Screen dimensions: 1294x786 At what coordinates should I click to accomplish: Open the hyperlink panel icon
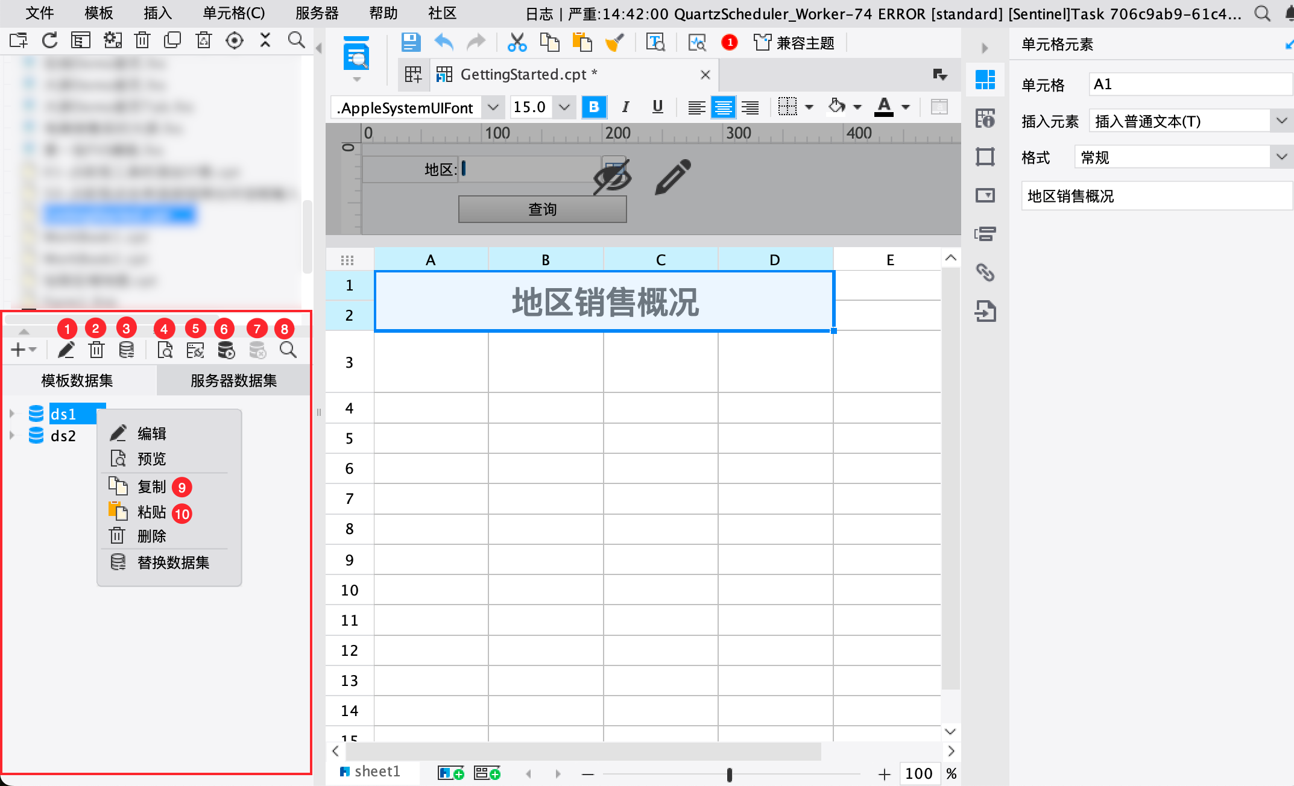tap(985, 273)
